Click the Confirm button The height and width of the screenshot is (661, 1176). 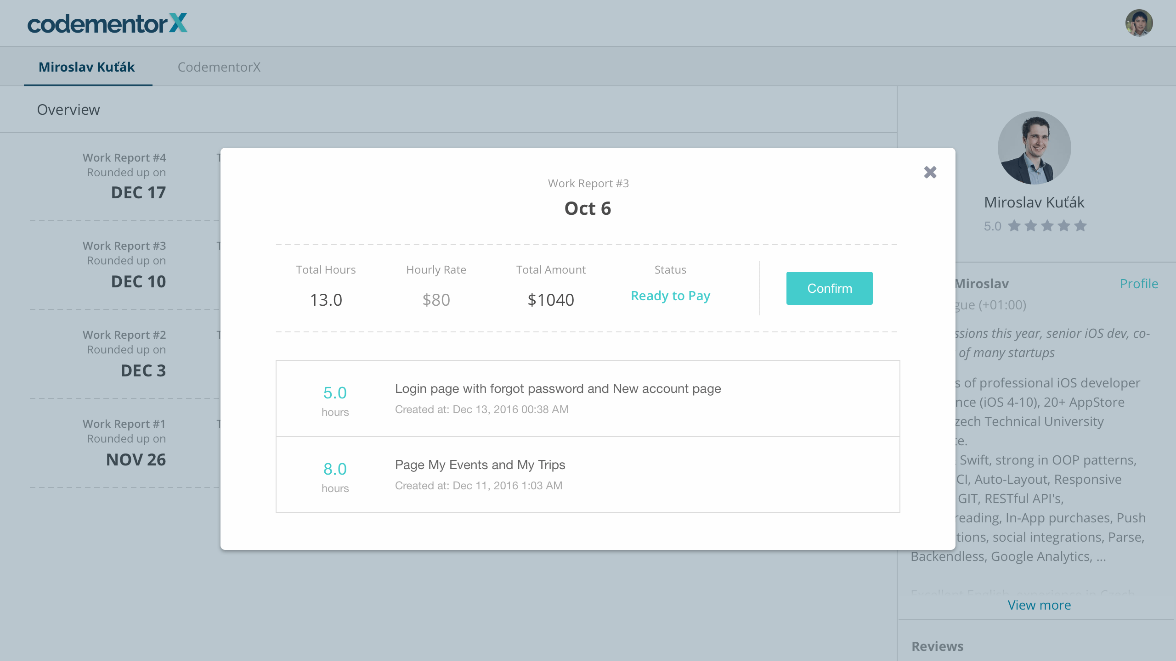tap(829, 288)
